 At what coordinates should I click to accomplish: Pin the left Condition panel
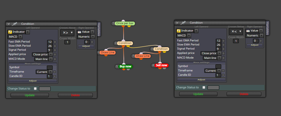(14, 24)
